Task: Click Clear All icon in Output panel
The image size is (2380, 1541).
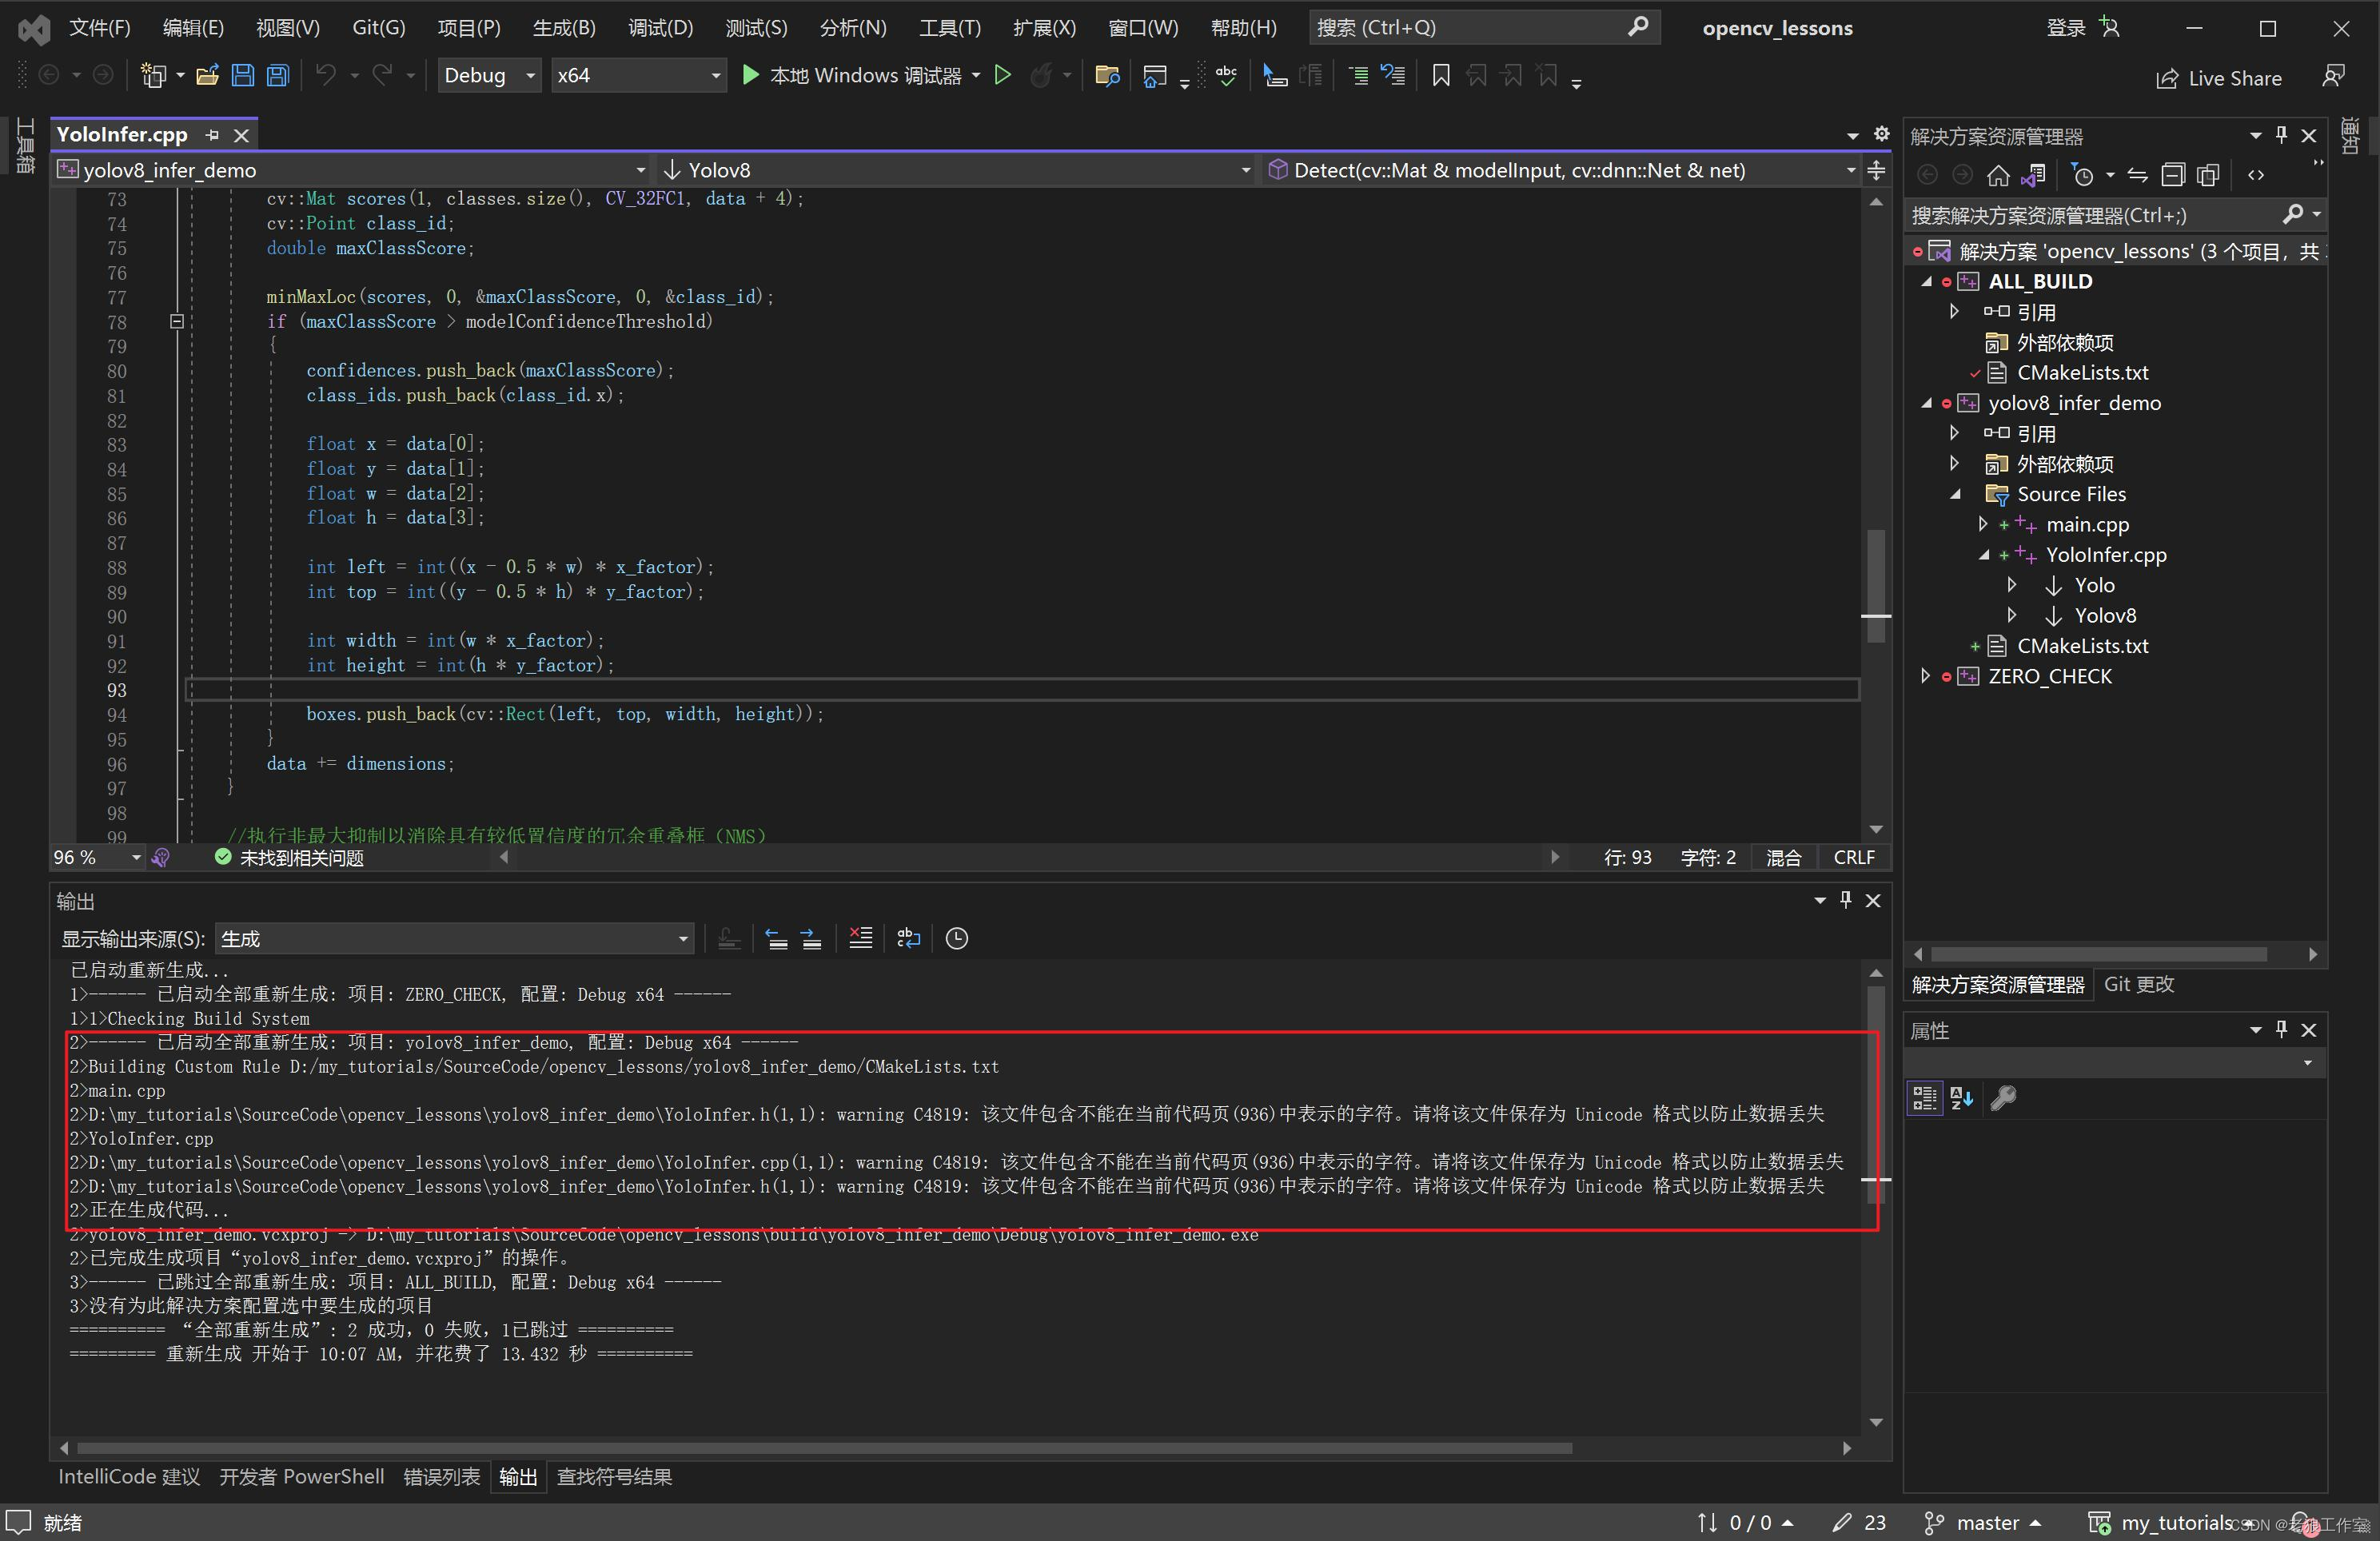Action: pos(860,938)
